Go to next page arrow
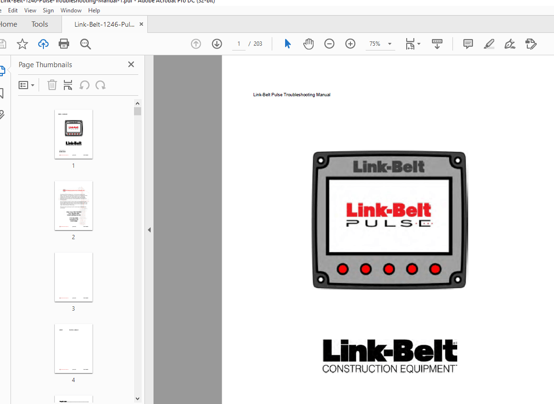Screen dimensions: 554x404 pos(217,44)
